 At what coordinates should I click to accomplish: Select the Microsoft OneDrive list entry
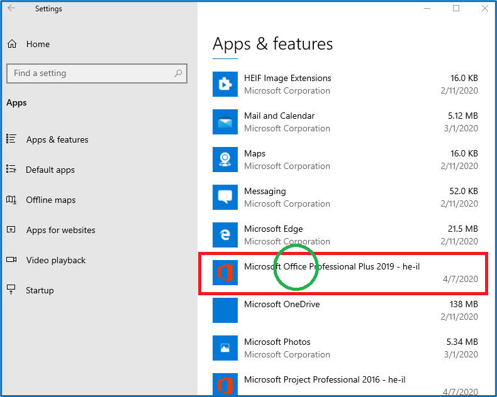tap(345, 310)
